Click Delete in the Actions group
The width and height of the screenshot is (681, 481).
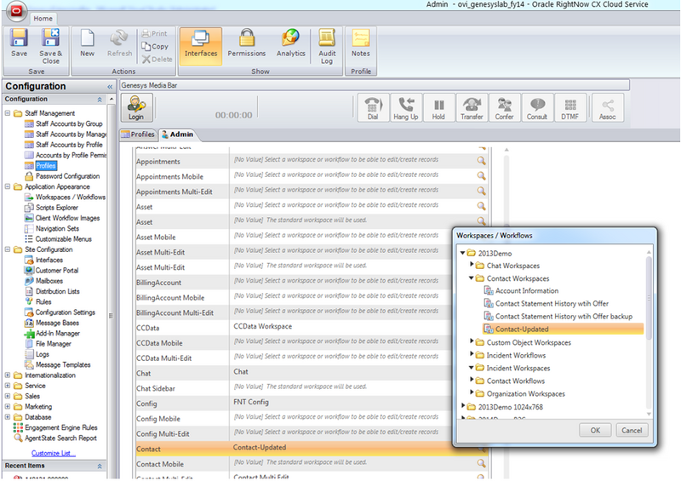[x=157, y=59]
